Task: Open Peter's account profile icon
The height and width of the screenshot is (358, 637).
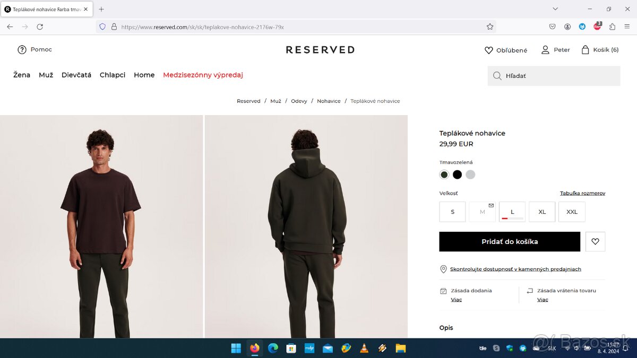Action: pyautogui.click(x=545, y=50)
